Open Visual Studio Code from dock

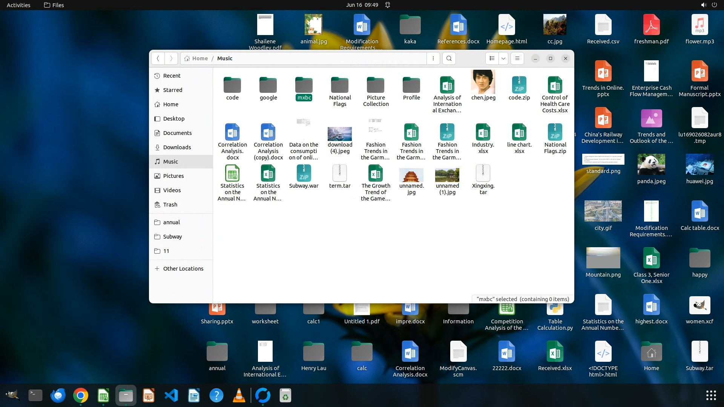coord(171,395)
